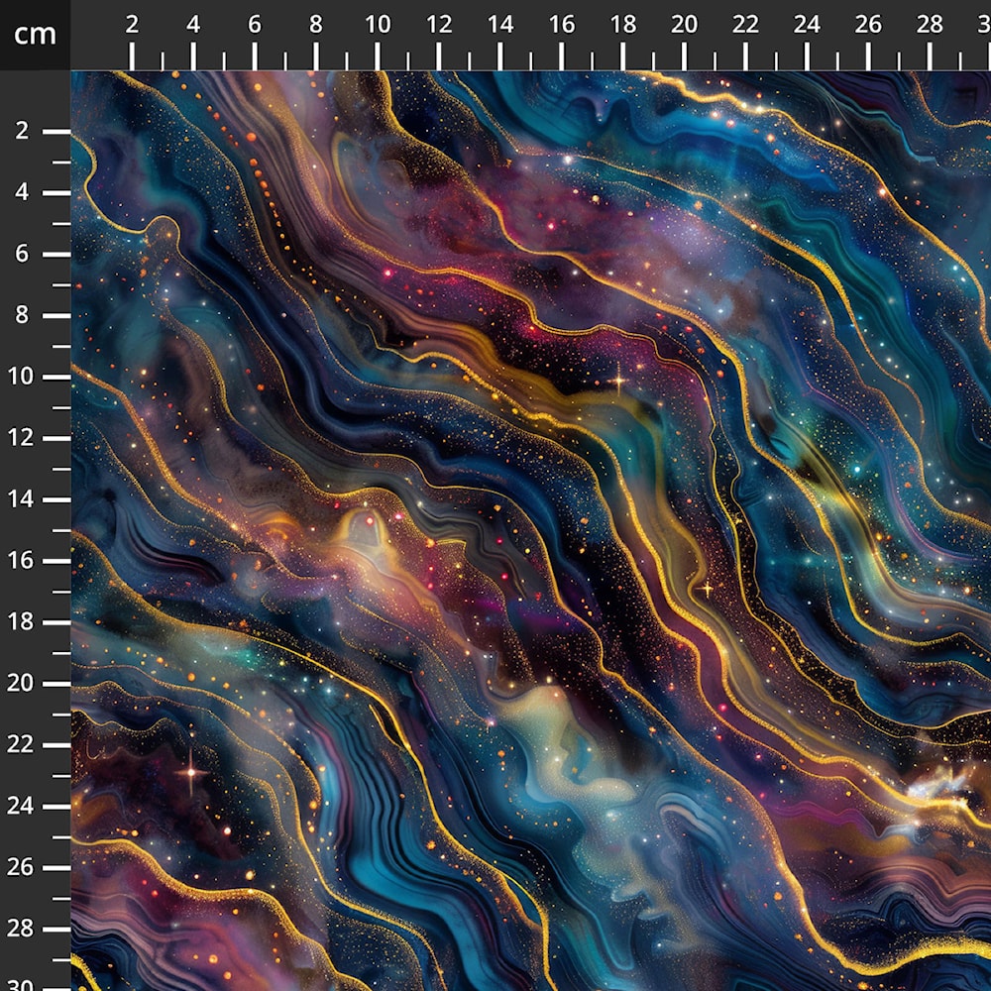Click the 26 mark on the top ruler
Screen dimensions: 991x991
[868, 26]
